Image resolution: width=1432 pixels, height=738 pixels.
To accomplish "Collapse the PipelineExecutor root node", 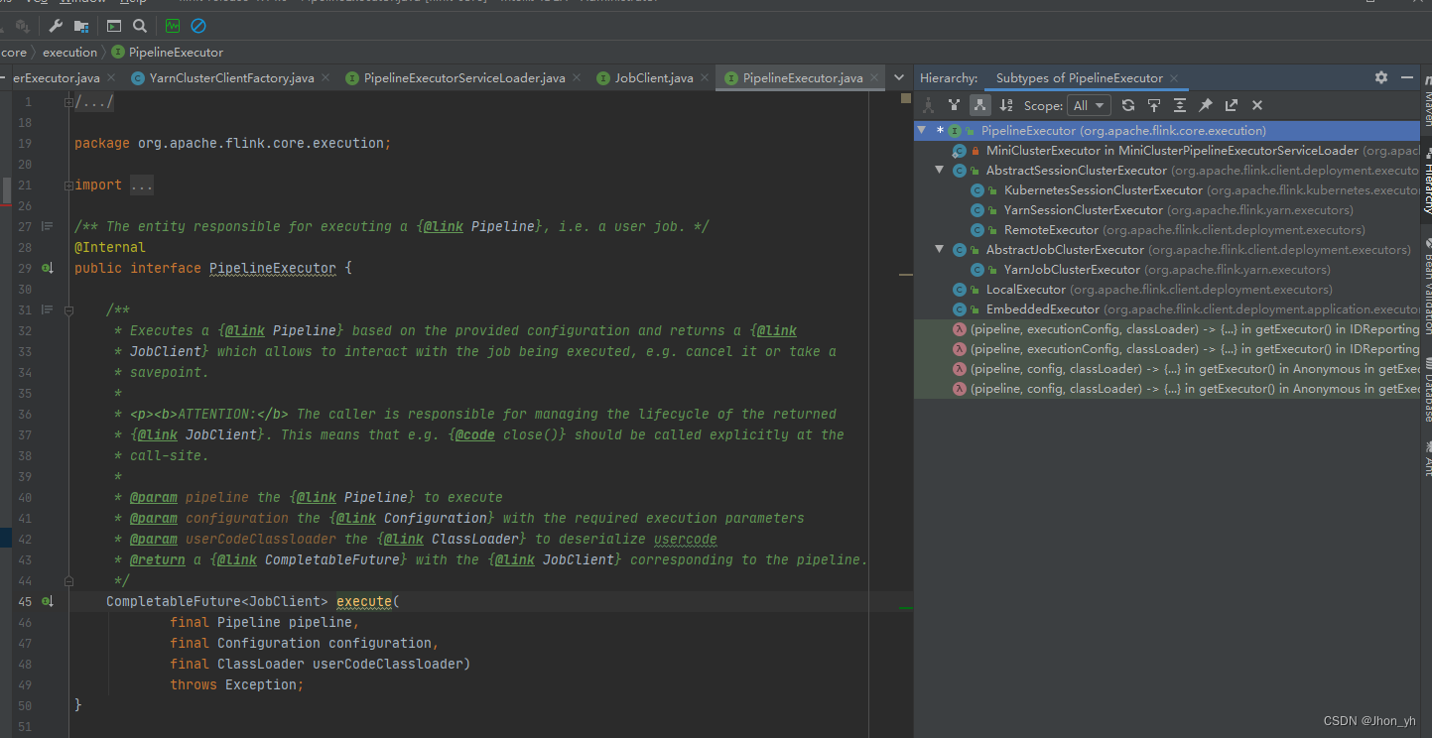I will click(923, 130).
